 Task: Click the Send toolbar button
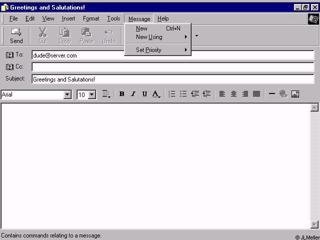(16, 35)
